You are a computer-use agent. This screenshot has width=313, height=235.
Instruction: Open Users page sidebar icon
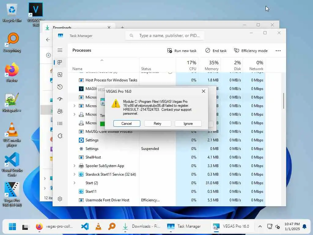coord(60,111)
